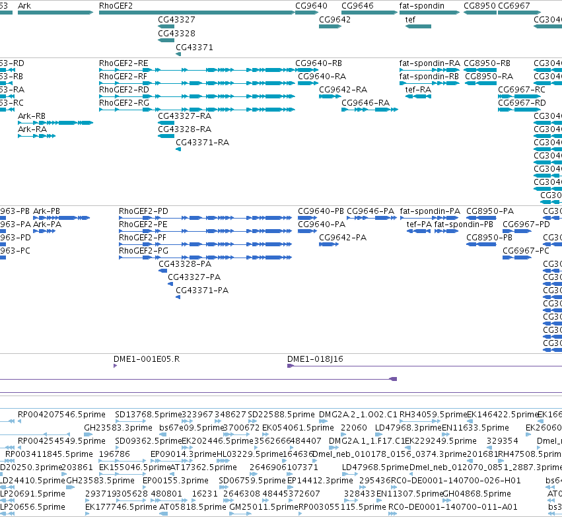Select transcript fat-spondin-RA
This screenshot has height=517, width=562.
coord(429,70)
